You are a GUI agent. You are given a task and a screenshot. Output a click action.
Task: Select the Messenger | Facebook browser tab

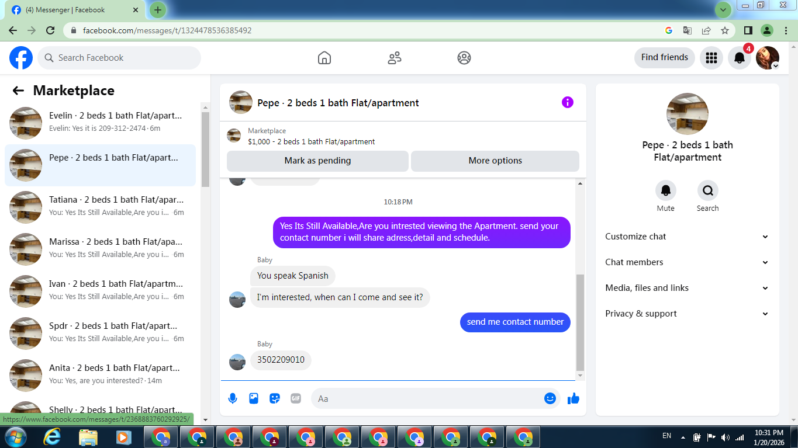pos(76,10)
